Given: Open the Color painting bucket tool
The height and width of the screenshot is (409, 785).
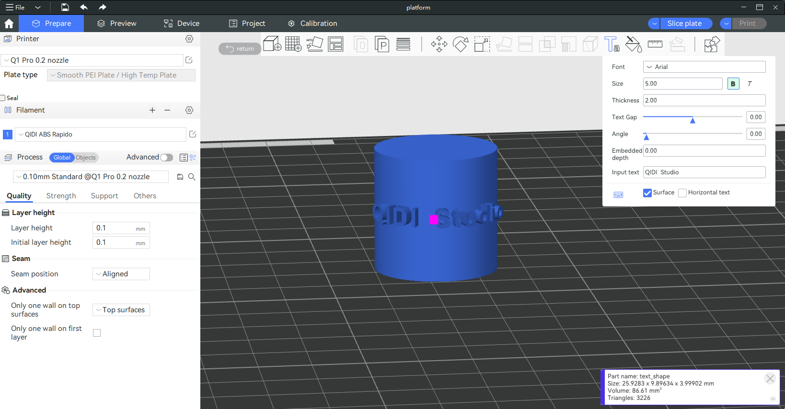Looking at the screenshot, I should click(633, 44).
